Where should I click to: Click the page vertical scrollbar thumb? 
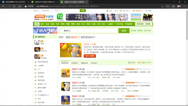pyautogui.click(x=187, y=25)
